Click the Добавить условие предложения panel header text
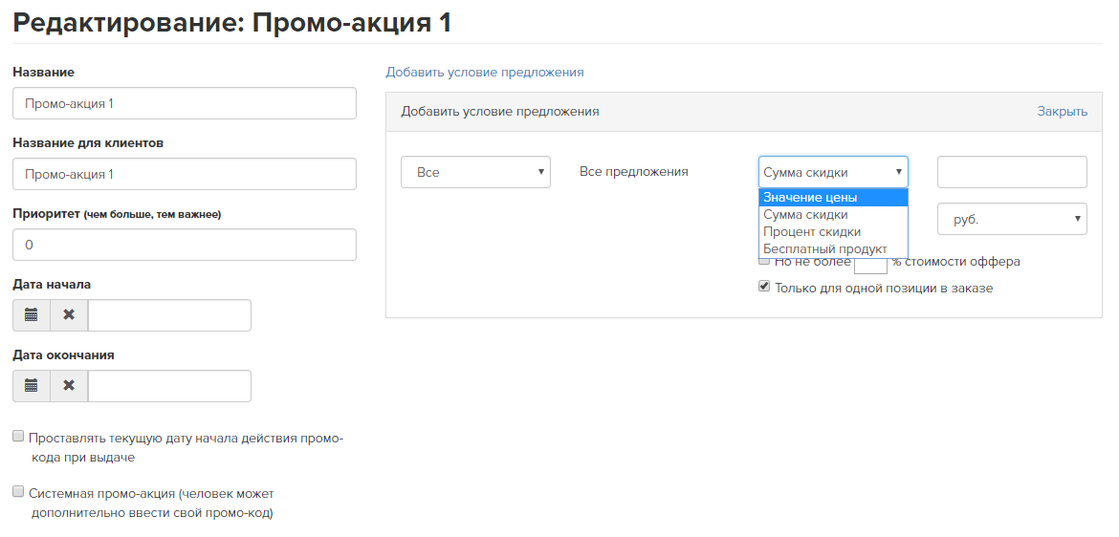This screenshot has height=537, width=1119. coord(499,111)
